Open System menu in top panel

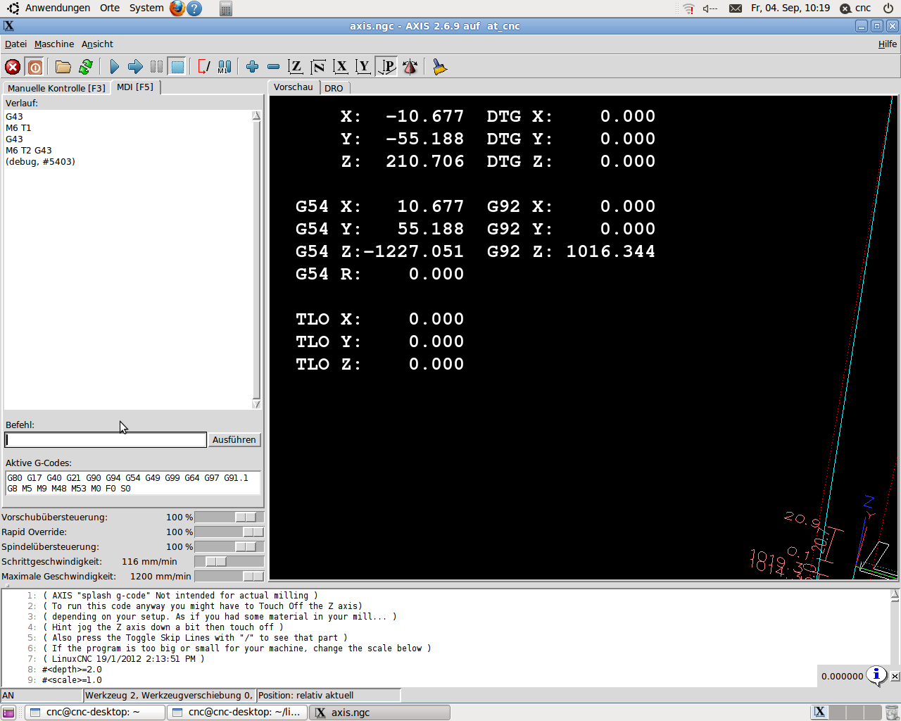(x=146, y=8)
